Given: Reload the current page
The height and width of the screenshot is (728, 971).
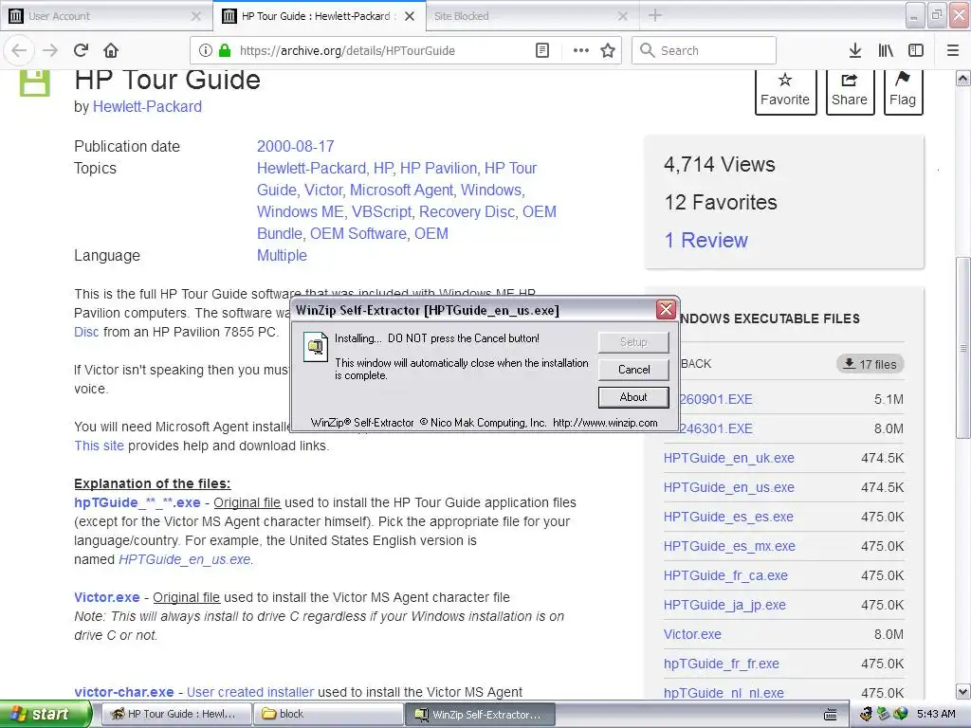Looking at the screenshot, I should coord(81,50).
